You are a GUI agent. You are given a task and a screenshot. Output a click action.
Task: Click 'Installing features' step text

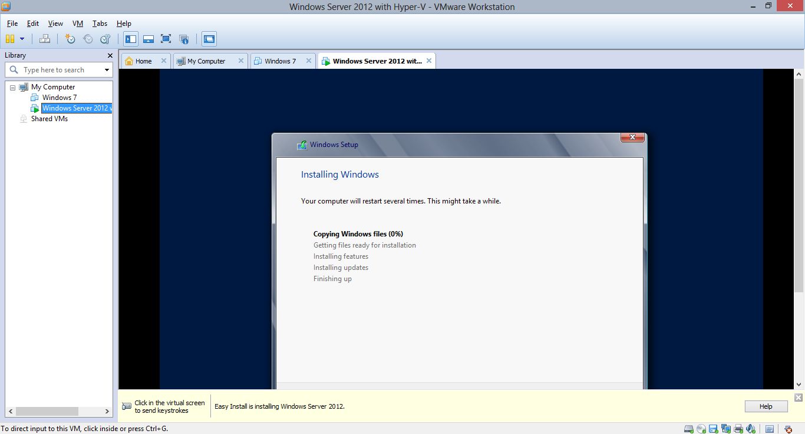coord(341,256)
